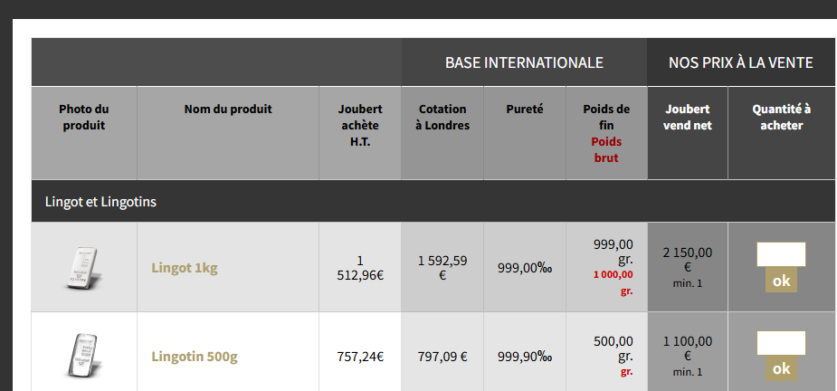Click the Photo du produit column header
Viewport: 837px width, 391px height.
pyautogui.click(x=84, y=117)
